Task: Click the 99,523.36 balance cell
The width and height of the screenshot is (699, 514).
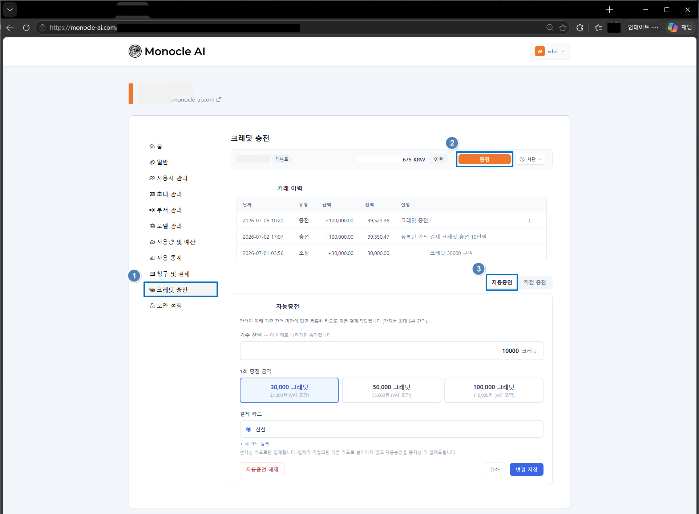Action: pyautogui.click(x=378, y=221)
